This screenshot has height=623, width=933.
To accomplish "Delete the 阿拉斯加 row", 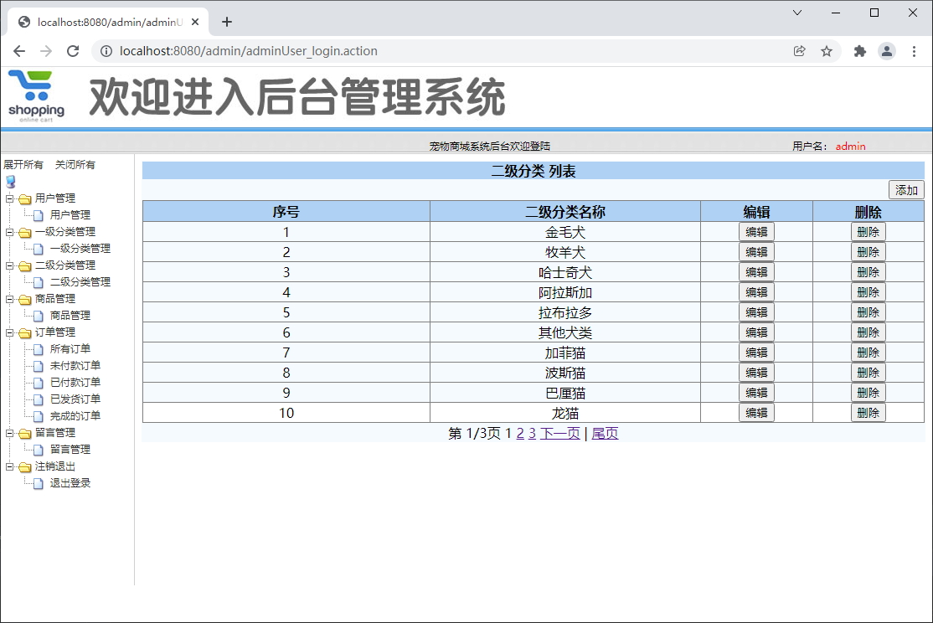I will (869, 292).
